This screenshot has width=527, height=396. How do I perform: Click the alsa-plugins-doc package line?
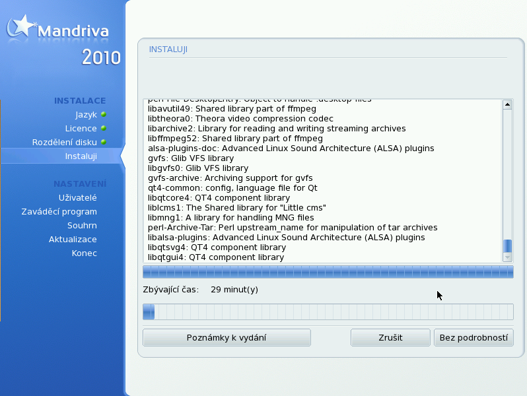tap(291, 148)
